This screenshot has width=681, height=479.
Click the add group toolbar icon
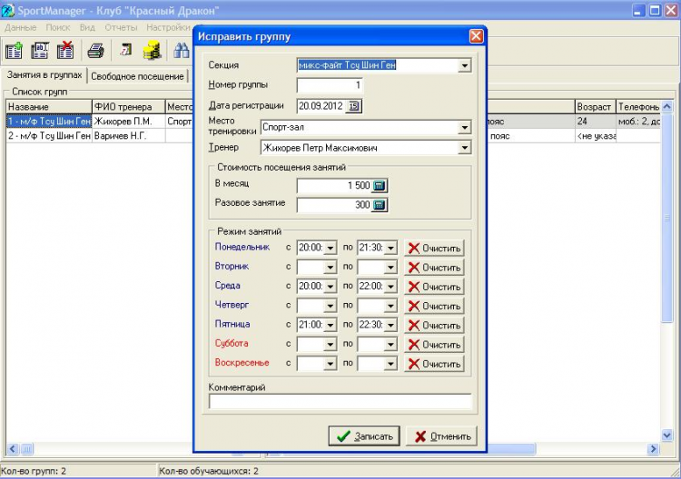[14, 50]
